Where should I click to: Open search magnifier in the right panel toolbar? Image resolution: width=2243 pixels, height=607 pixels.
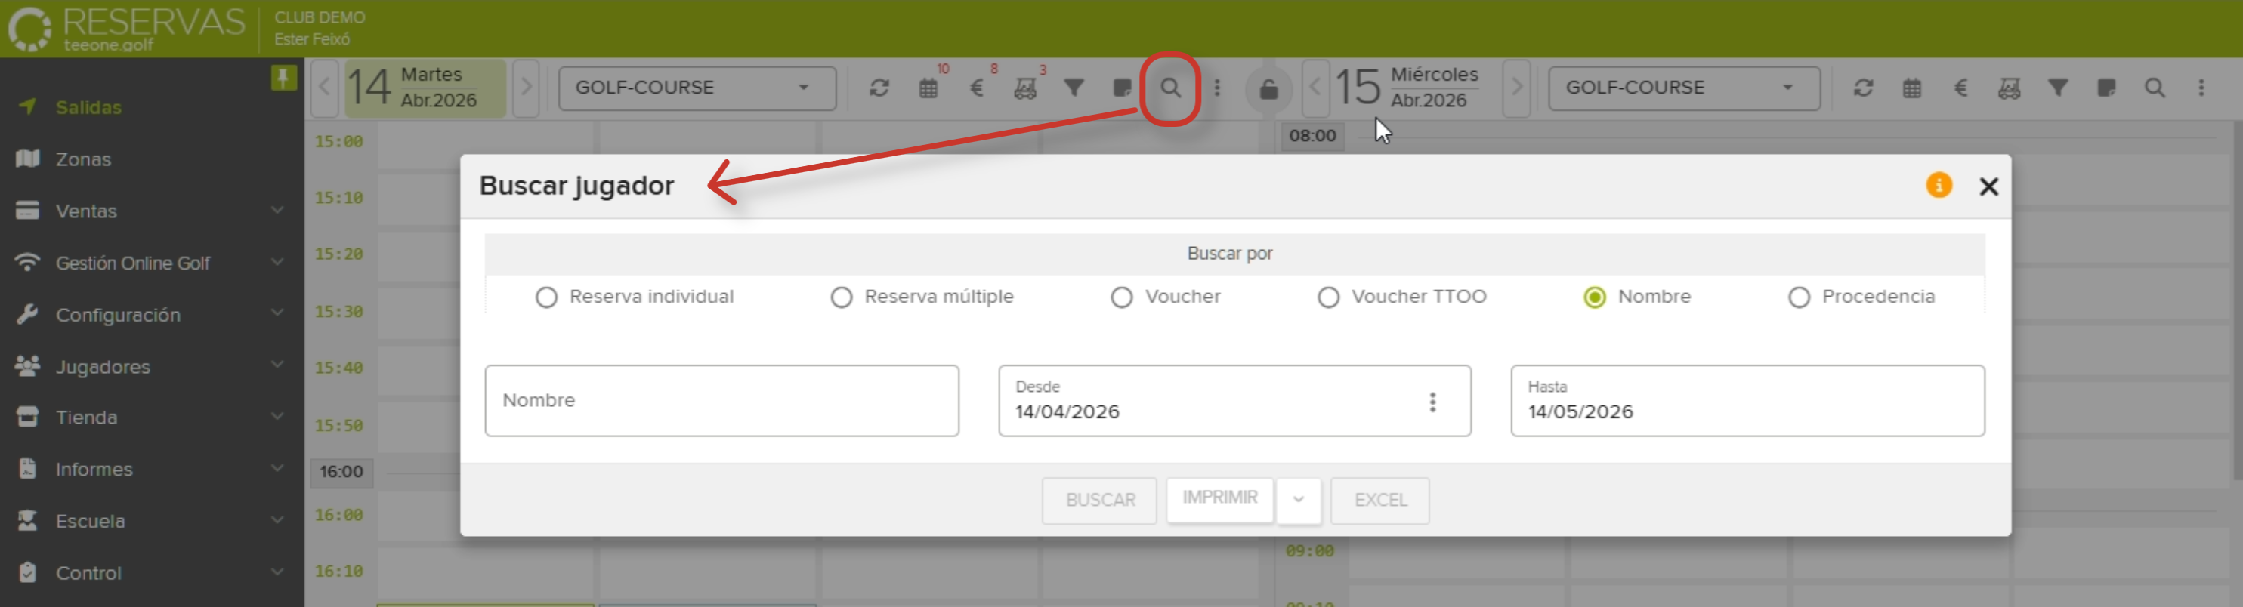[2154, 88]
